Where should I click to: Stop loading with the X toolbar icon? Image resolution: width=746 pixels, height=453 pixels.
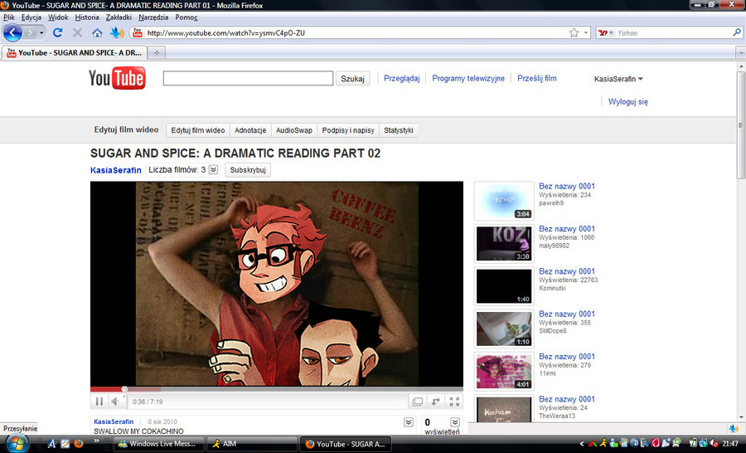pos(77,32)
